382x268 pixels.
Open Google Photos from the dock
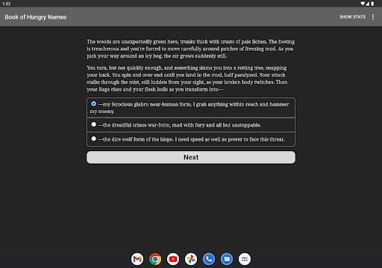(191, 259)
